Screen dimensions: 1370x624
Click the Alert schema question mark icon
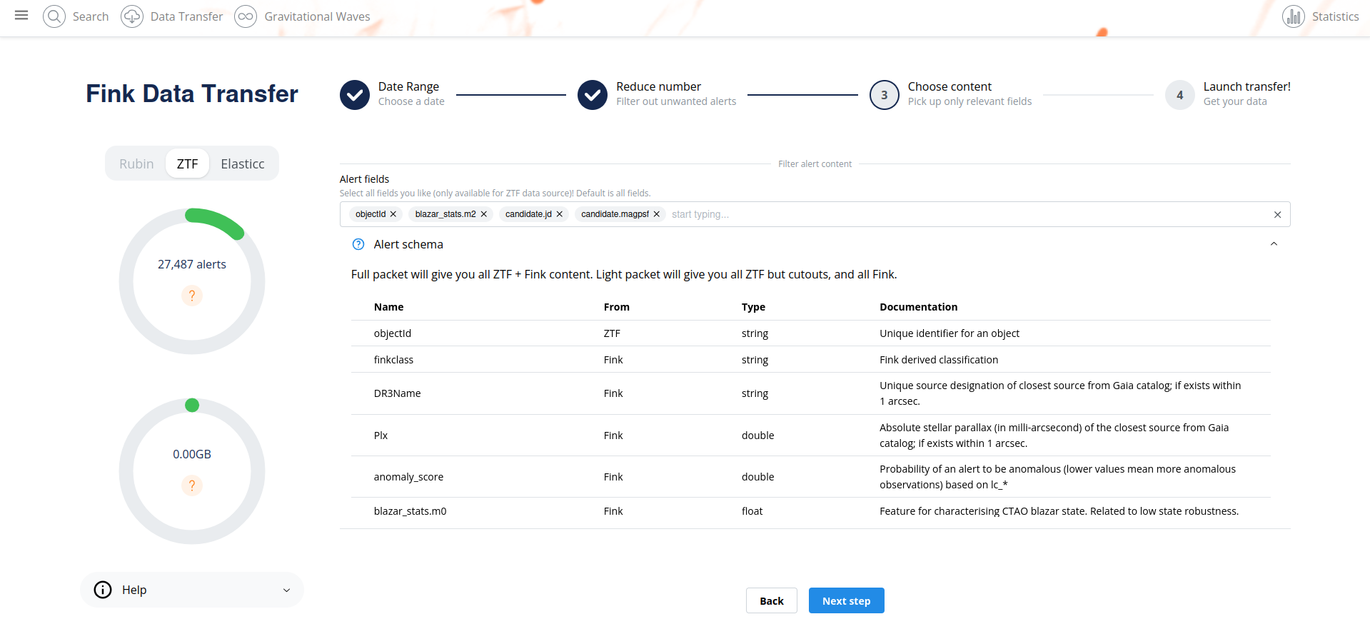358,244
